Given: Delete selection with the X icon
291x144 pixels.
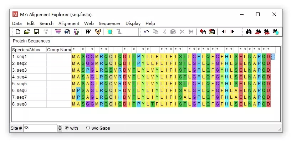Looking at the screenshot, I should [182, 32].
